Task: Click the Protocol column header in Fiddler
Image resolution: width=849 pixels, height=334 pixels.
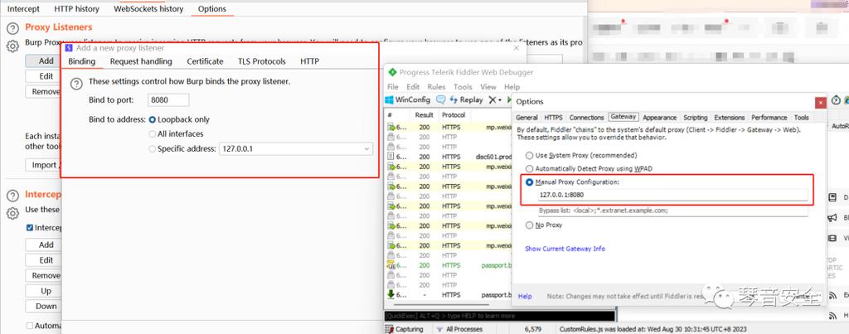Action: [454, 115]
